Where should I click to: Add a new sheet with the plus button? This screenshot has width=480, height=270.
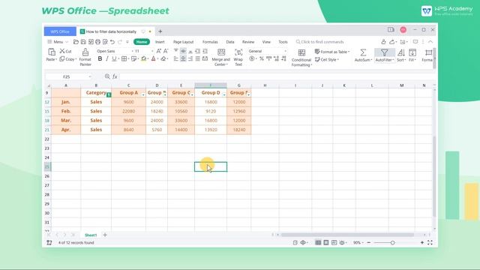(x=105, y=235)
